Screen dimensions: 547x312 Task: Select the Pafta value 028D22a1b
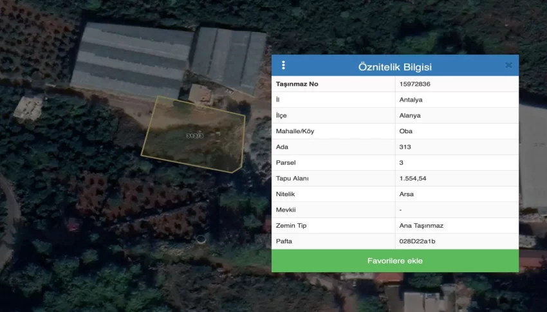(417, 241)
